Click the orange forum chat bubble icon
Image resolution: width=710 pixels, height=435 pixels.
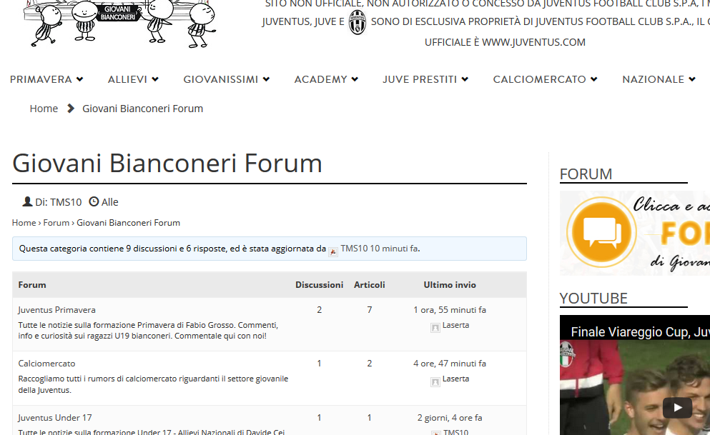pyautogui.click(x=601, y=232)
